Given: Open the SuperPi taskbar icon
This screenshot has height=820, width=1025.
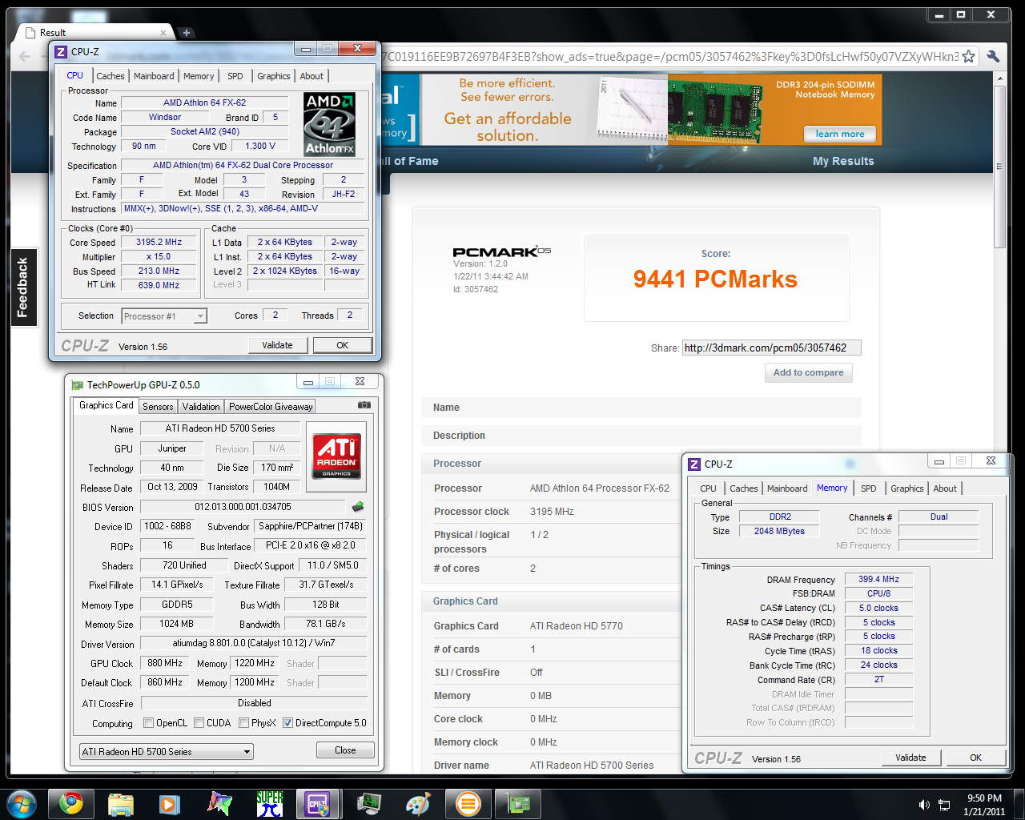Looking at the screenshot, I should pyautogui.click(x=269, y=803).
